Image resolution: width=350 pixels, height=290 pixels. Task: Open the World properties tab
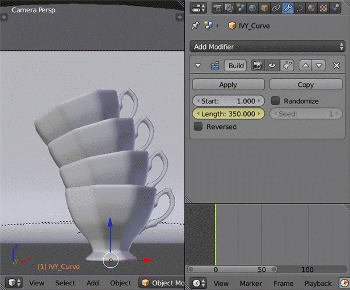click(x=251, y=8)
